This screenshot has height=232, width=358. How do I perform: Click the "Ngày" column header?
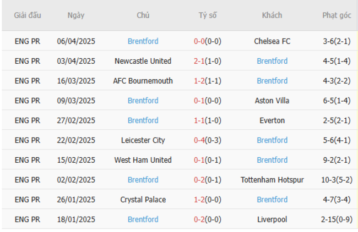[76, 15]
